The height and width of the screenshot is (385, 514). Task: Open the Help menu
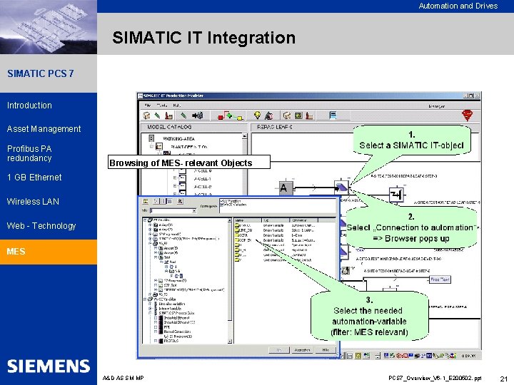[177, 106]
